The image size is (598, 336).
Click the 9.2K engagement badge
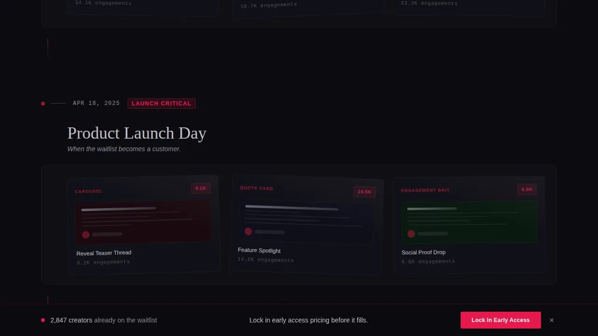coord(200,188)
